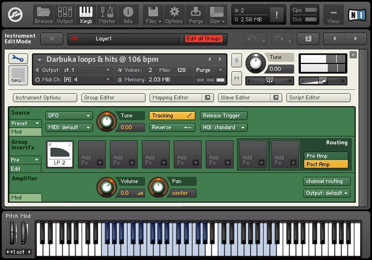Screen dimensions: 372x260
Task: Click the LP 2 filter slot
Action: pos(60,154)
